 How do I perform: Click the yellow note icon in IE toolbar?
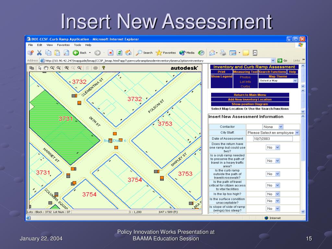coord(246,53)
